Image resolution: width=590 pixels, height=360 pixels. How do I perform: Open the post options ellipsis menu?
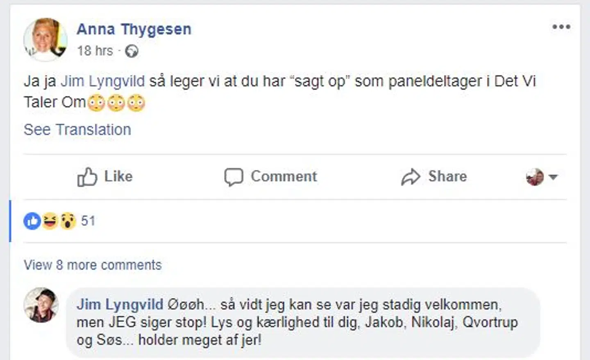point(561,27)
